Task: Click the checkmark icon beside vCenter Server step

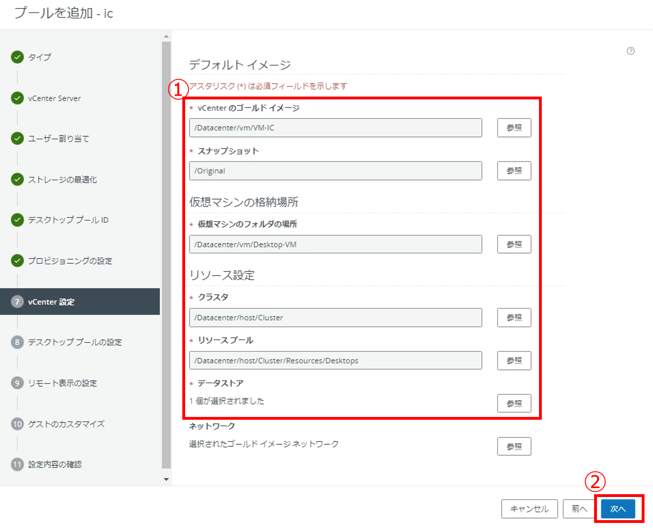Action: pyautogui.click(x=17, y=98)
